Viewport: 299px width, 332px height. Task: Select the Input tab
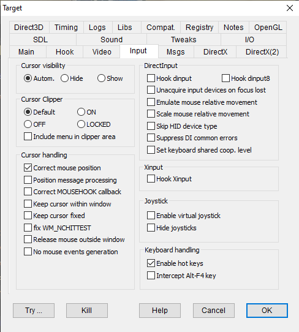tap(138, 51)
